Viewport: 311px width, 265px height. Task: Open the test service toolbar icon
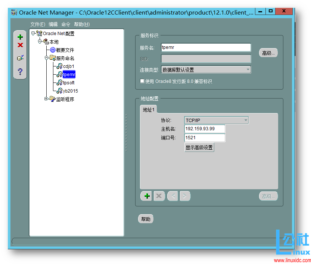pyautogui.click(x=20, y=58)
